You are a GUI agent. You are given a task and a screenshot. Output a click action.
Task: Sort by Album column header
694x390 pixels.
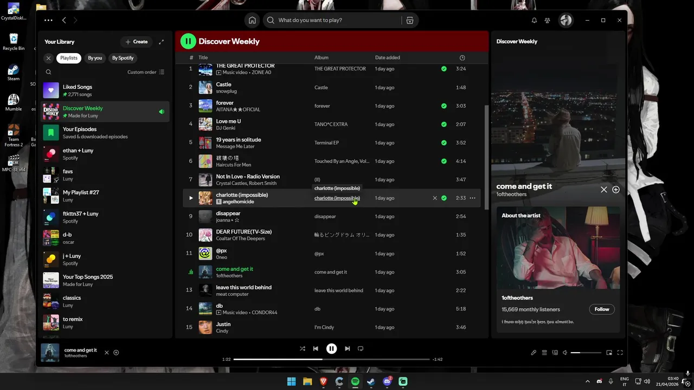pos(322,57)
